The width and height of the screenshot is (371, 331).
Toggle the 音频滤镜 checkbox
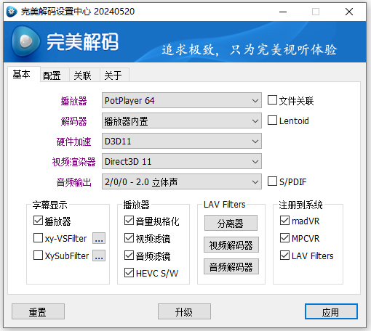[129, 256]
